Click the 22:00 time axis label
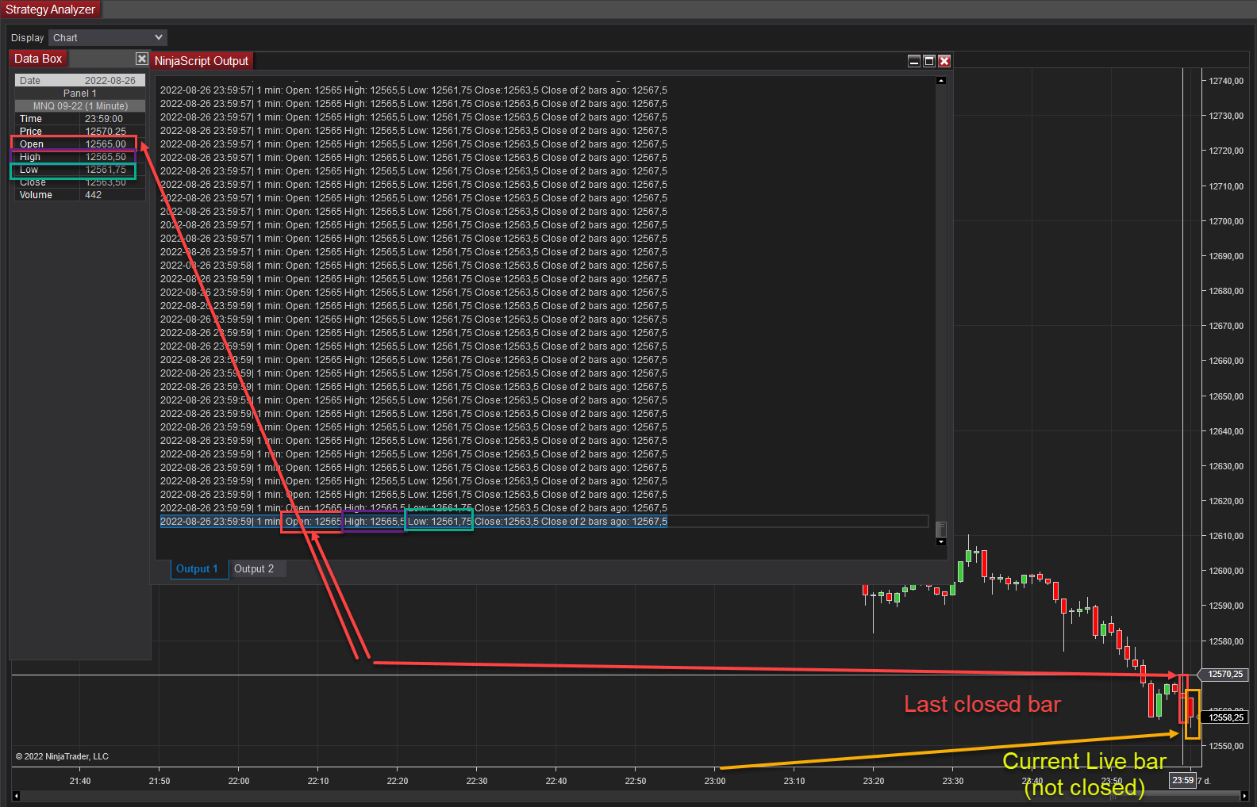 click(x=239, y=781)
